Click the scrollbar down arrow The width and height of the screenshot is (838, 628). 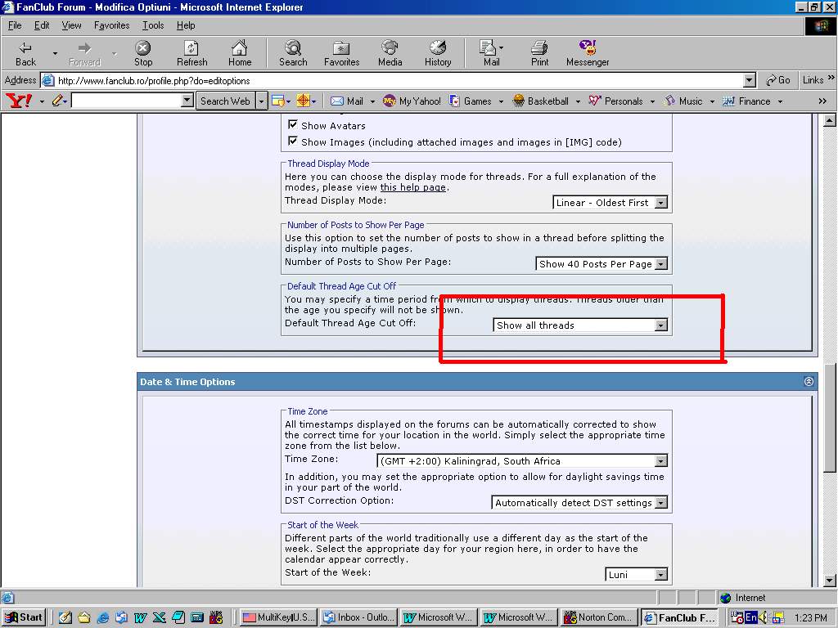tap(830, 581)
